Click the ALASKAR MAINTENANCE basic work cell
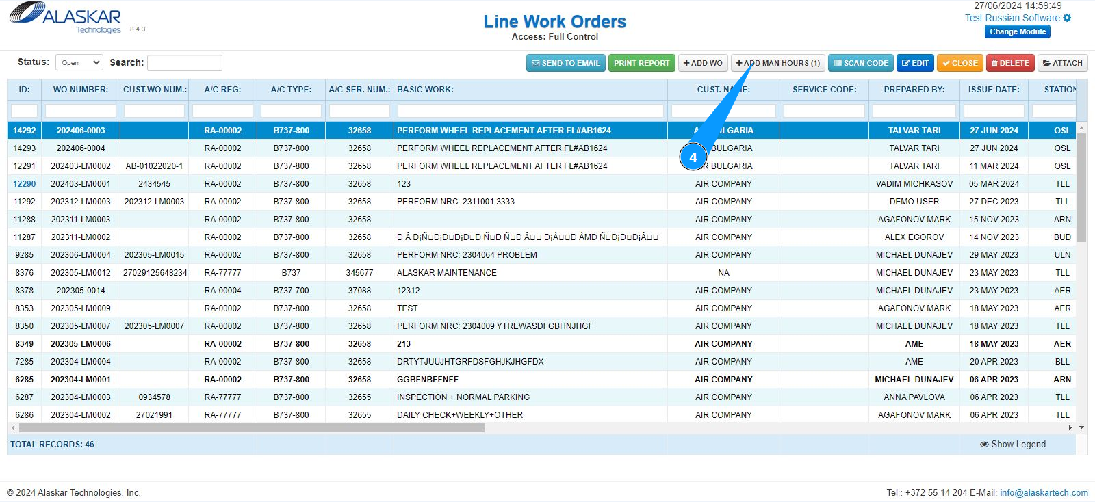The width and height of the screenshot is (1095, 502). (x=530, y=273)
